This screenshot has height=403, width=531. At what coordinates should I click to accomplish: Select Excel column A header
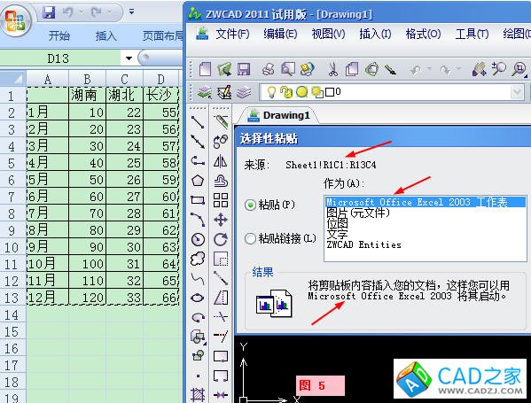47,79
